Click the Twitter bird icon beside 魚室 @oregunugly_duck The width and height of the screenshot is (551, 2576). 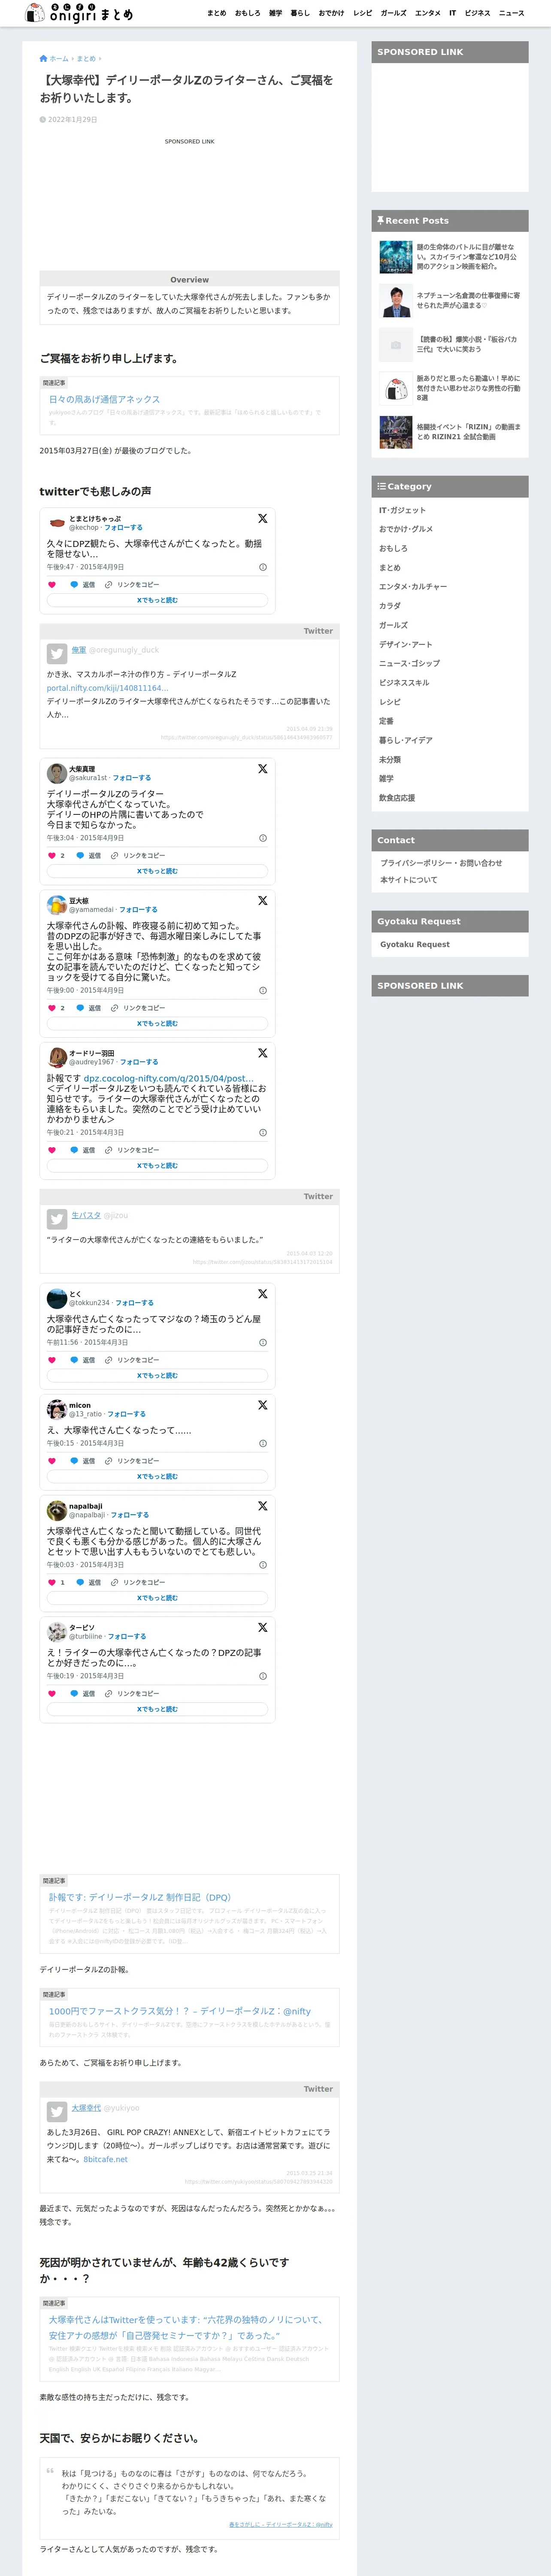(57, 653)
